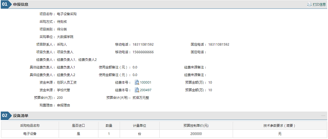Select the 电子设备 table cell
This screenshot has height=139, width=328.
coord(30,134)
